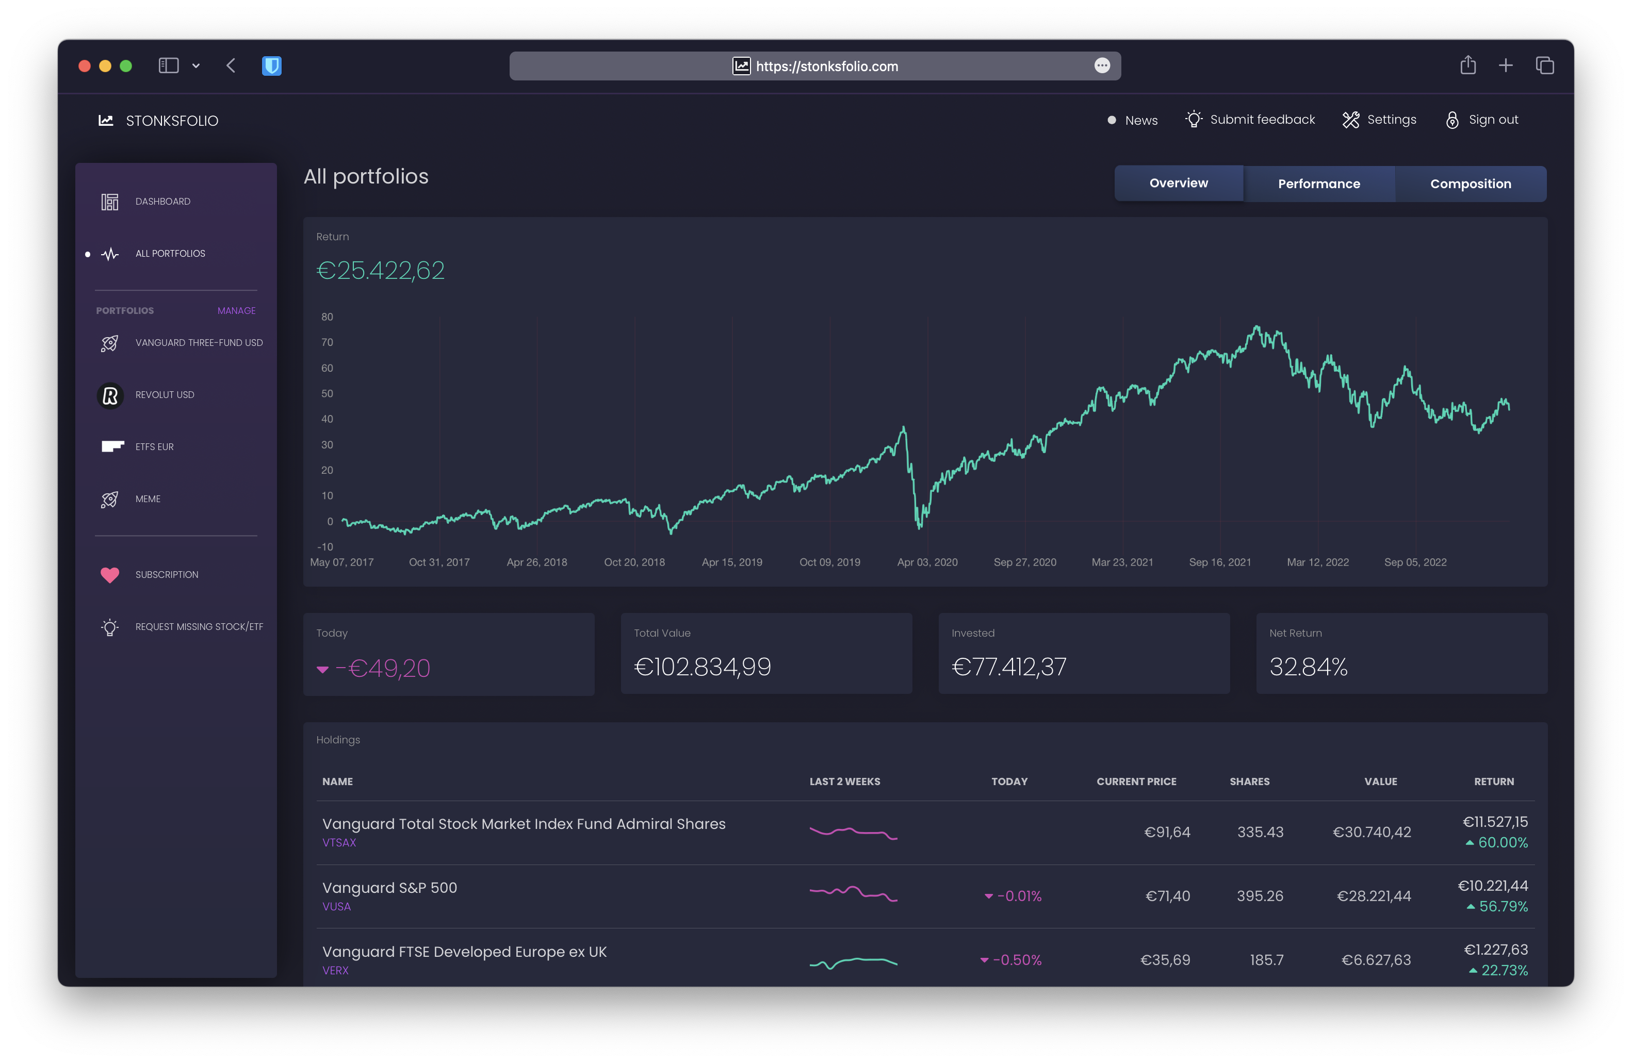The image size is (1632, 1063).
Task: Click the Stonksfolio chart logo icon
Action: pyautogui.click(x=106, y=121)
